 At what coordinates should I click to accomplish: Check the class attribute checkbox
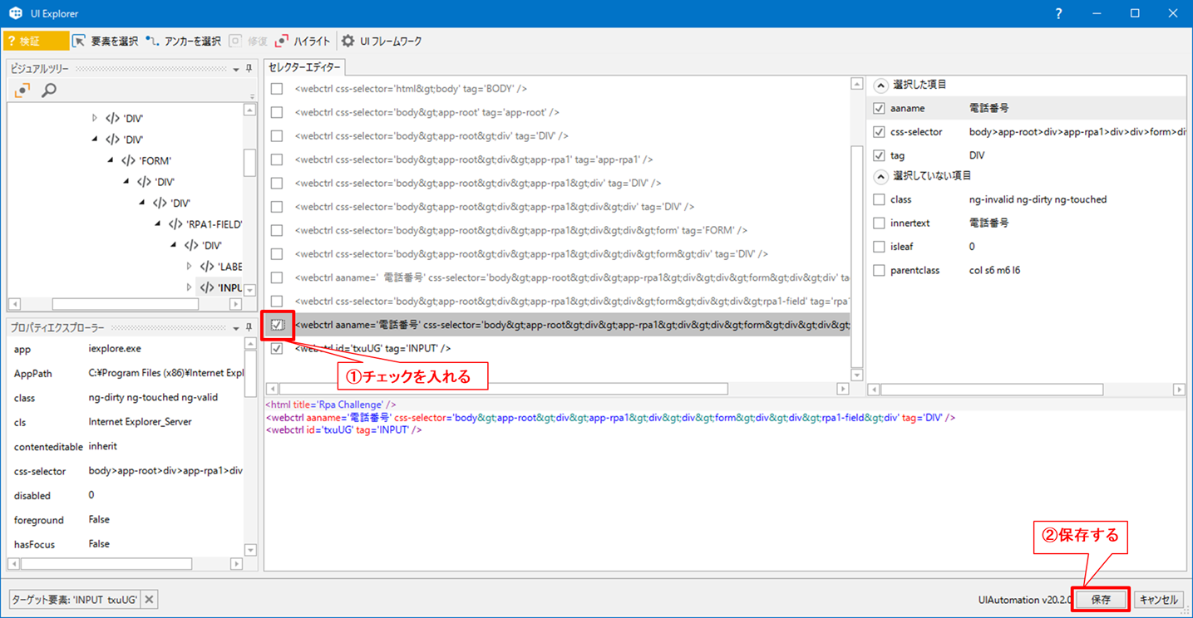point(879,199)
